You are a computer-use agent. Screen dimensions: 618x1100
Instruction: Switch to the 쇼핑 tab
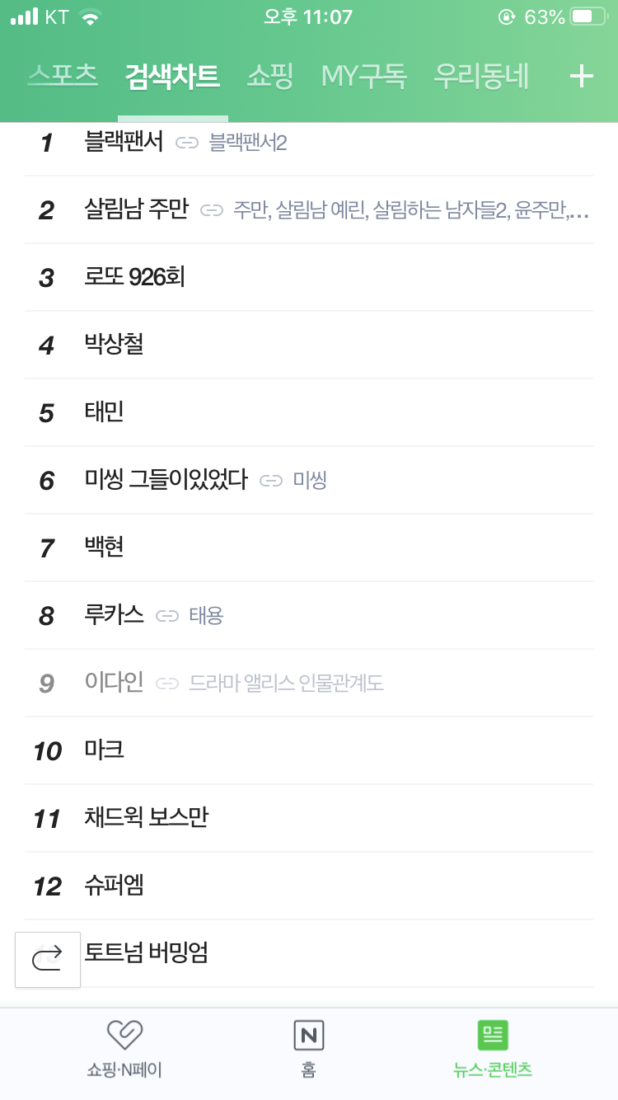[x=270, y=76]
